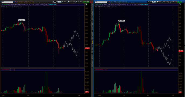The height and width of the screenshot is (97, 185).
Task: Click the colored symbol link icon beside /GC
Action: 16,2
